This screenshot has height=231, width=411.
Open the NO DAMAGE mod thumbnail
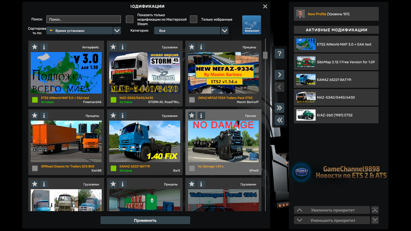click(x=223, y=141)
